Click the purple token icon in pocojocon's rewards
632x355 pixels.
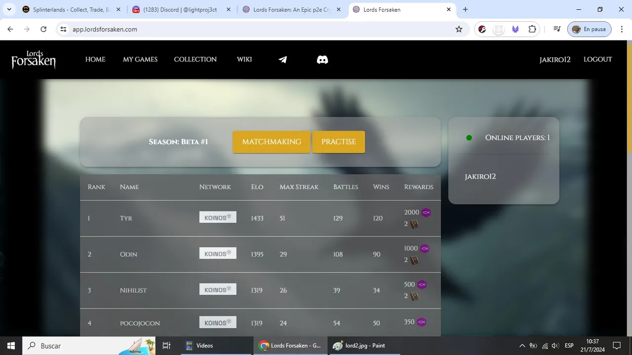pos(422,322)
